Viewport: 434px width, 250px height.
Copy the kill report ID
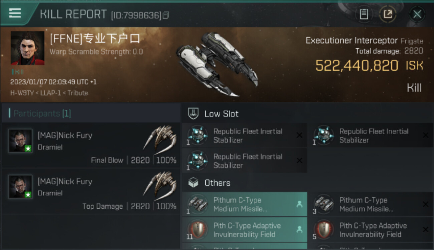pos(166,15)
